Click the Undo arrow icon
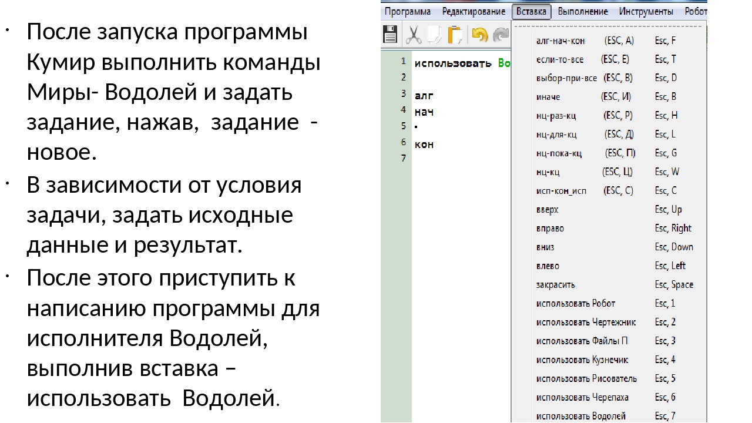Screen dimensions: 752x423 click(479, 35)
